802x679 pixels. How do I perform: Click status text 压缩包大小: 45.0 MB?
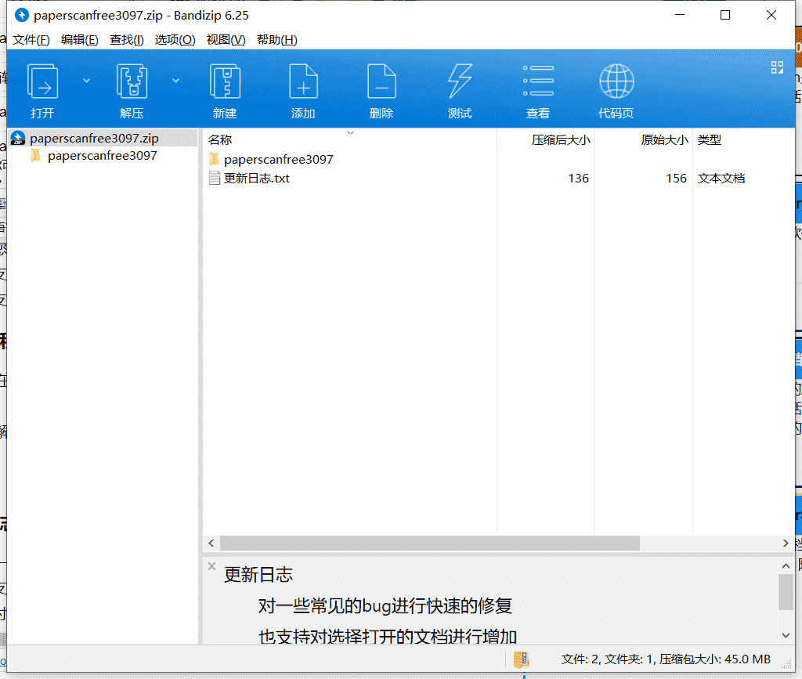click(x=714, y=659)
